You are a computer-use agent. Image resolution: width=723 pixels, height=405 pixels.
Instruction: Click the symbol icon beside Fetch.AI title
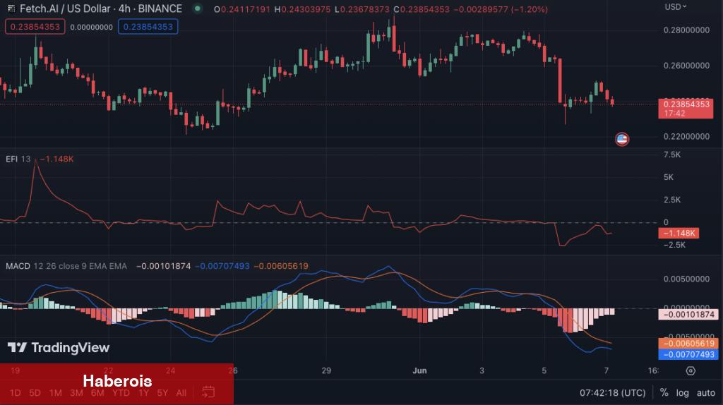[x=11, y=8]
